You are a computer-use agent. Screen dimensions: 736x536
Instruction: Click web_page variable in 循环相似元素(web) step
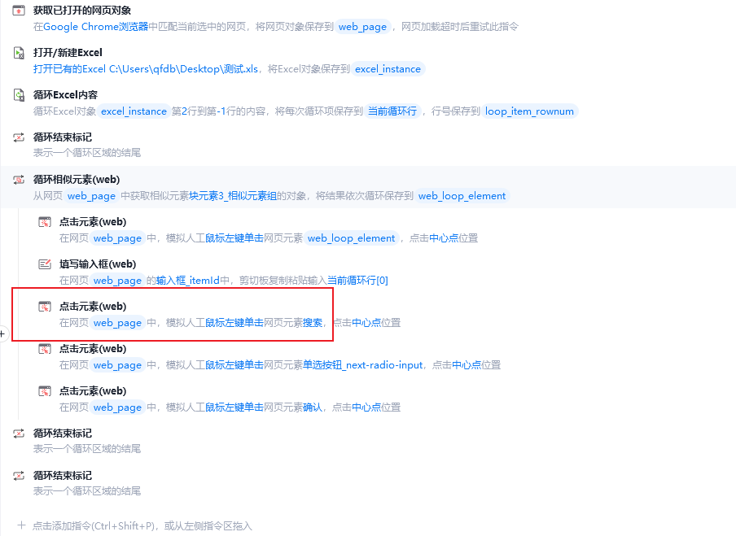coord(91,196)
